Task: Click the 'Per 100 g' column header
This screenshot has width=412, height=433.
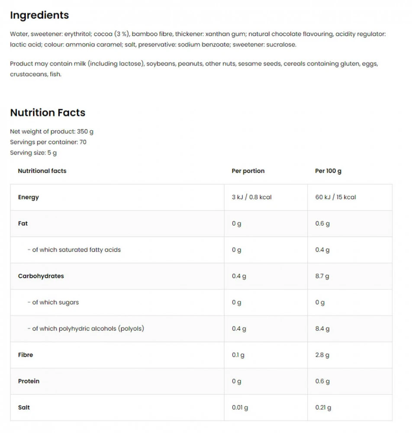Action: point(328,171)
